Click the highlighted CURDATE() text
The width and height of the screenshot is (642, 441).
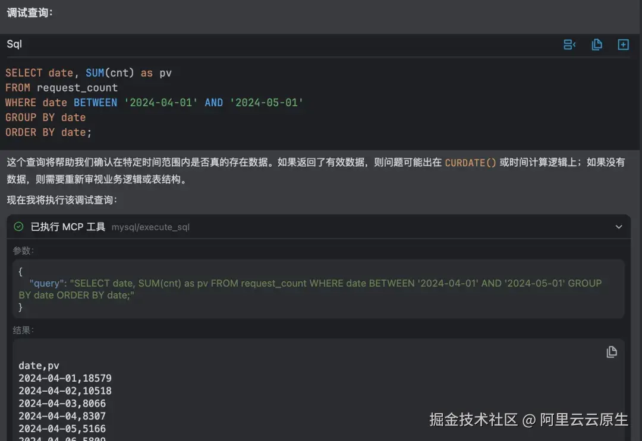(471, 162)
